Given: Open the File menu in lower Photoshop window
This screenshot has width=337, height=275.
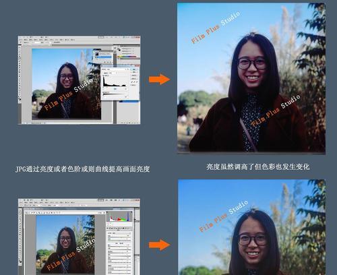Looking at the screenshot, I should tap(21, 202).
